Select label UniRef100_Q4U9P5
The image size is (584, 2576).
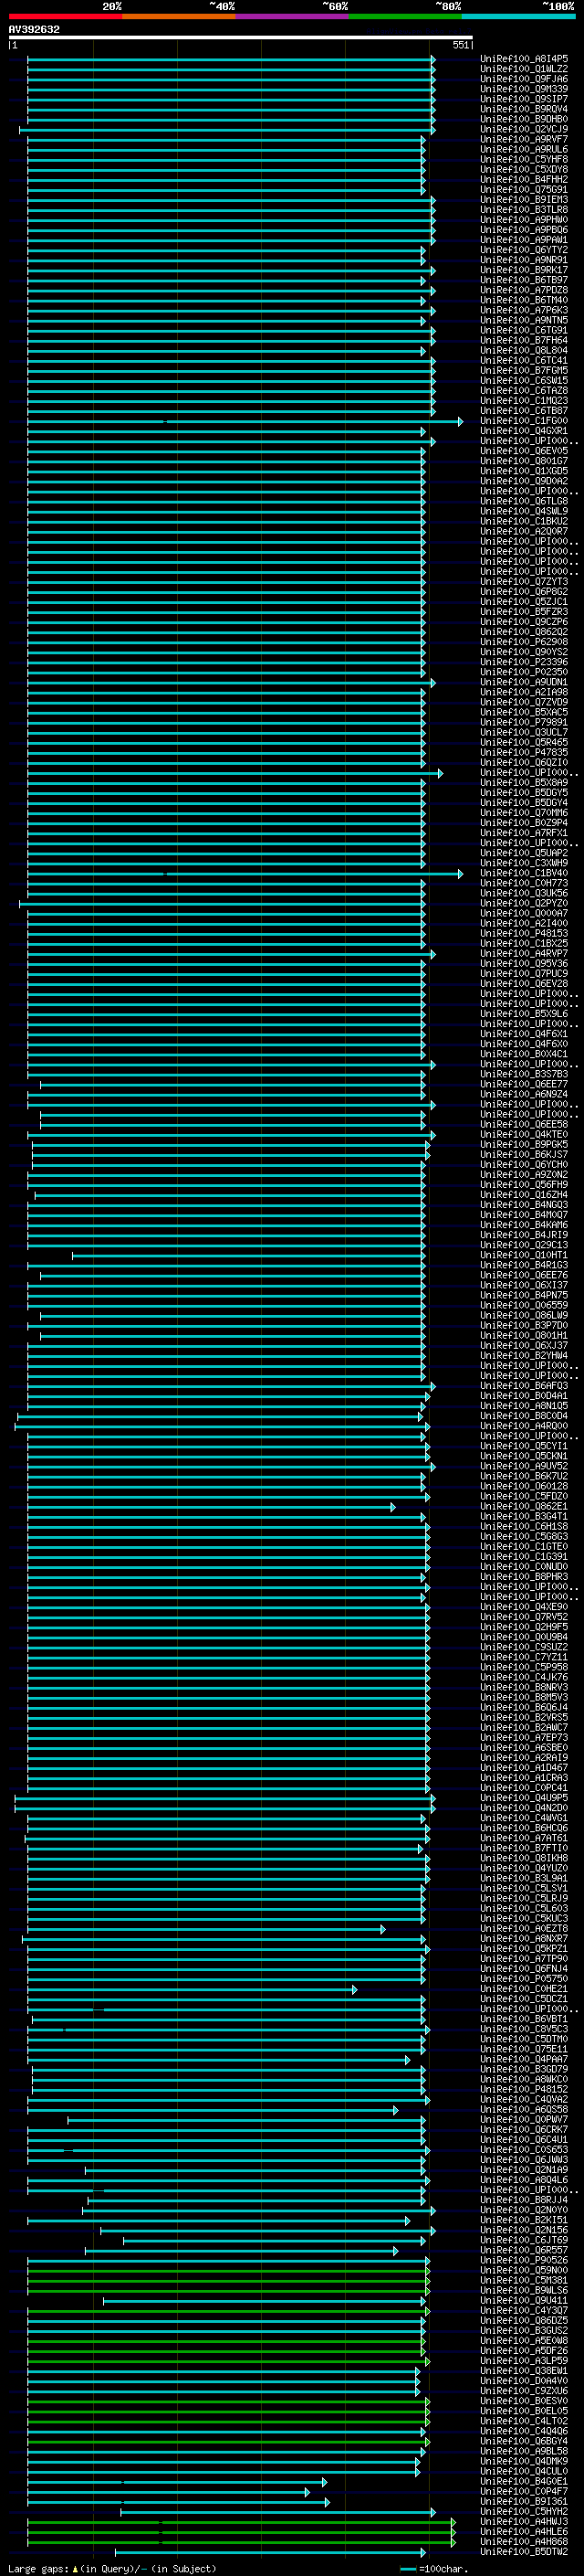pos(524,1798)
